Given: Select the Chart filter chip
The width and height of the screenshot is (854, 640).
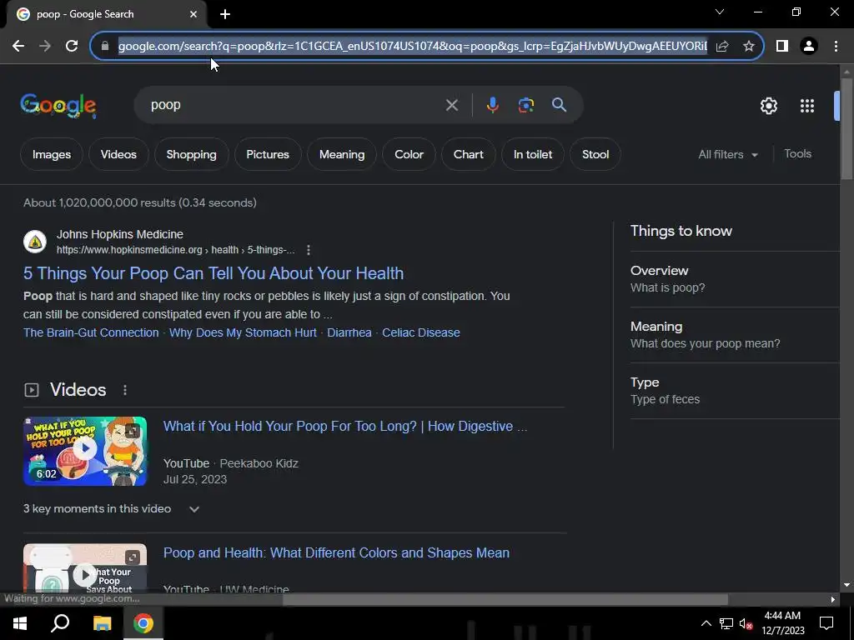Looking at the screenshot, I should coord(469,154).
